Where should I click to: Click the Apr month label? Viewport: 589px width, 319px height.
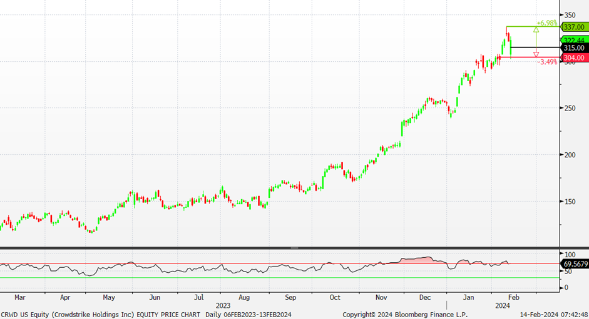coord(65,298)
